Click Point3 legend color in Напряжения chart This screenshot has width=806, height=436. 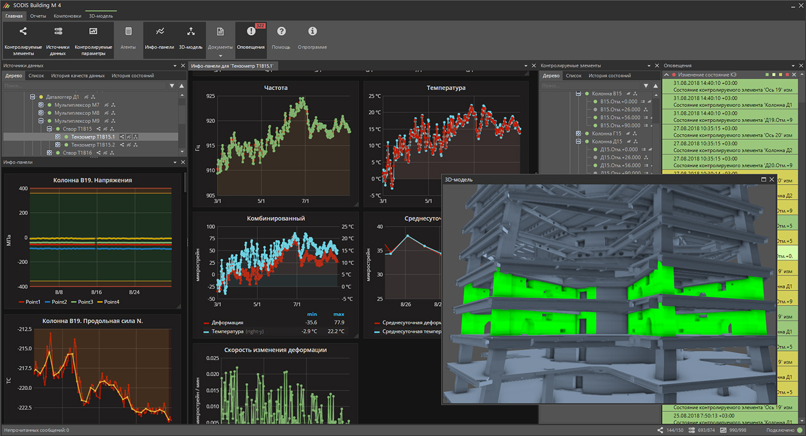[73, 302]
